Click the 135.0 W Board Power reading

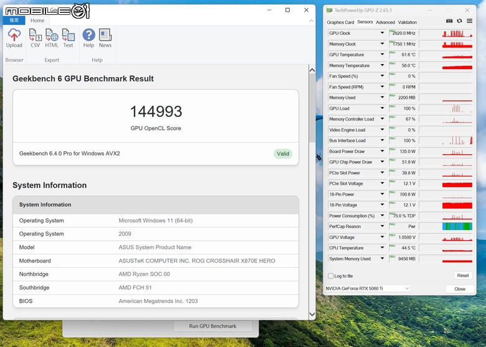click(407, 151)
